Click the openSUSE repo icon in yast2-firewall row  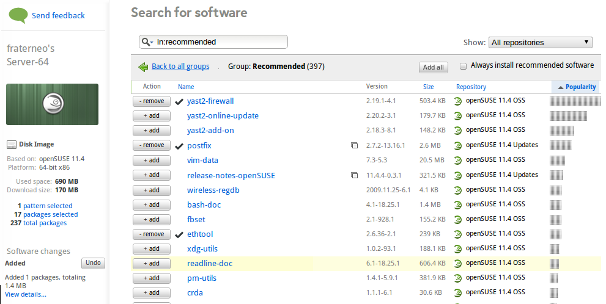[x=458, y=101]
